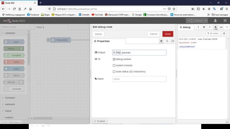Toggle the Enabled node state button
Screen dimensions: 230x129
pyautogui.click(x=100, y=121)
